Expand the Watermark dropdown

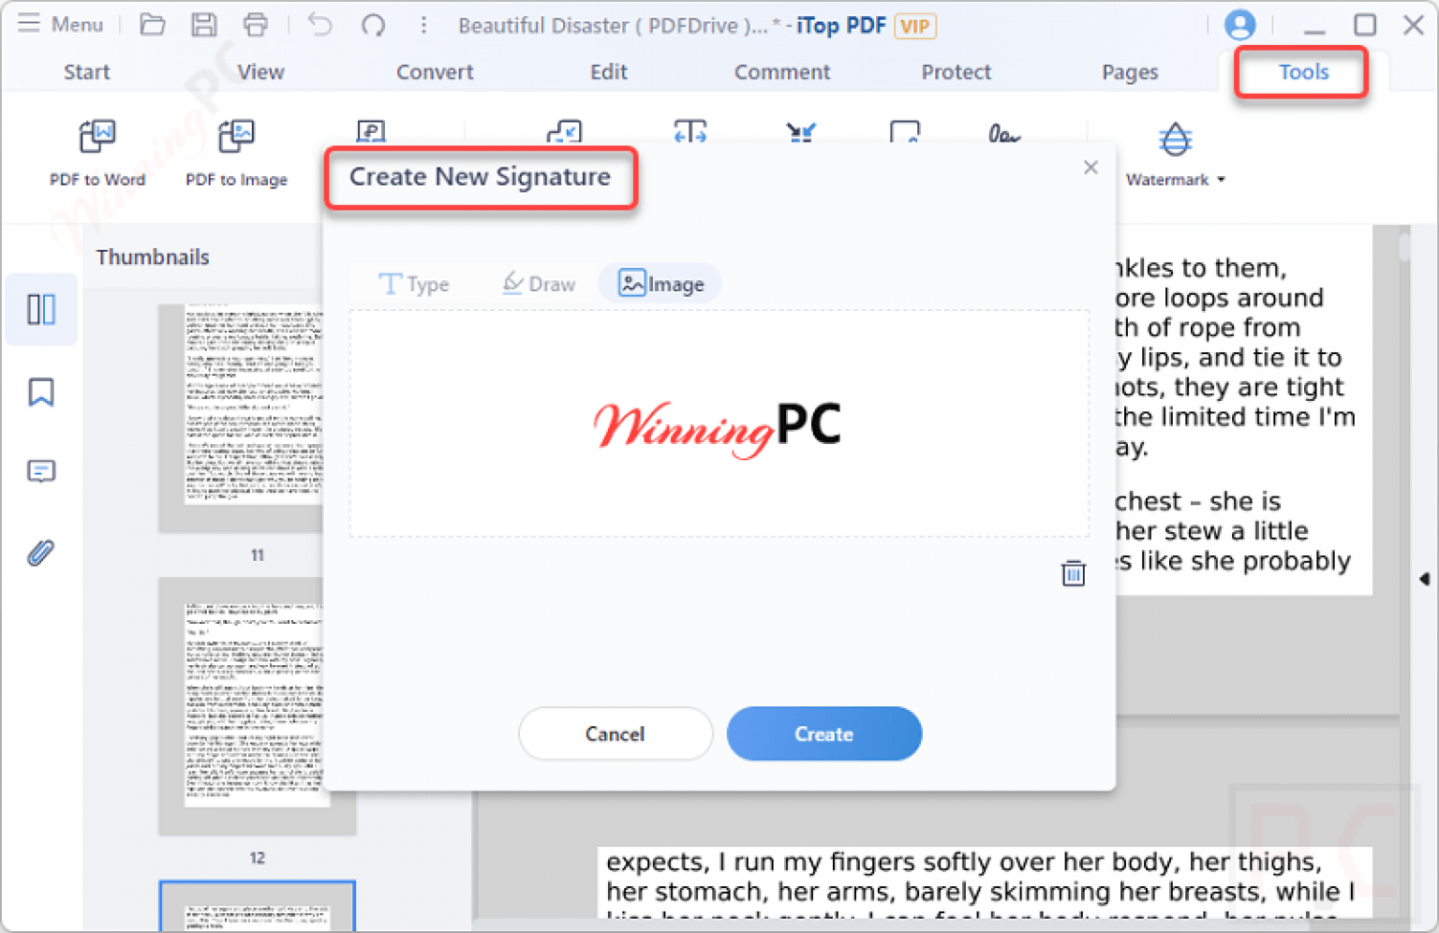[1221, 180]
